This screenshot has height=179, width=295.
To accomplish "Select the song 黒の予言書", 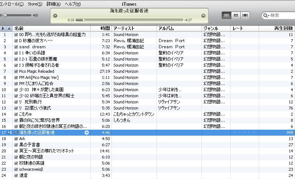I will [x=29, y=145].
